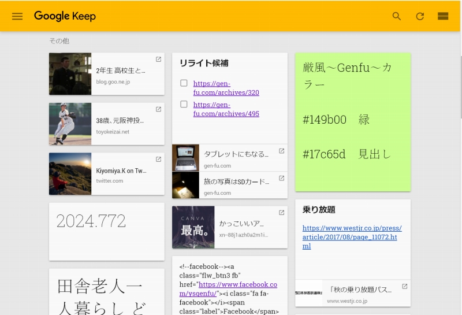
Task: Click the blog.goo.ne.jp domain text
Action: 113,81
